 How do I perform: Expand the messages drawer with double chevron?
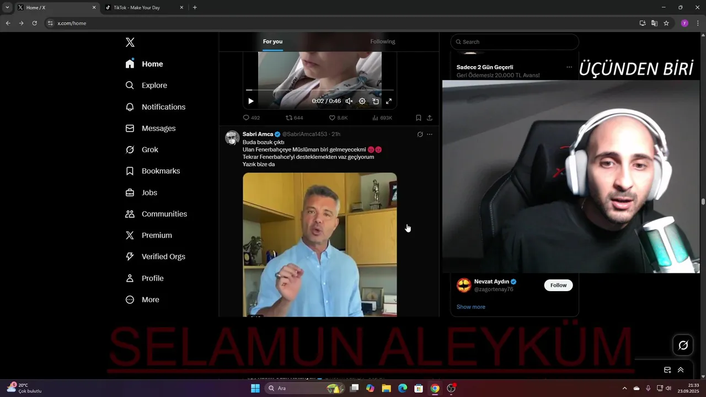[681, 370]
